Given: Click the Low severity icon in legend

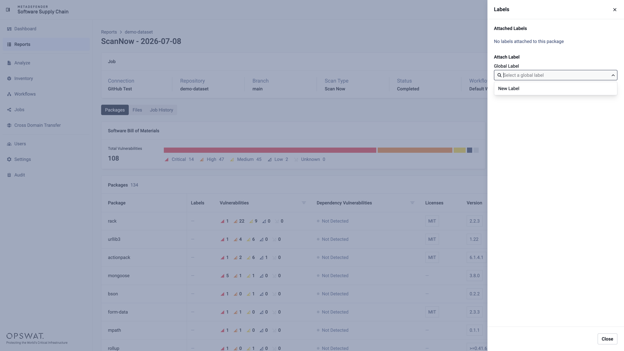Looking at the screenshot, I should tap(269, 160).
